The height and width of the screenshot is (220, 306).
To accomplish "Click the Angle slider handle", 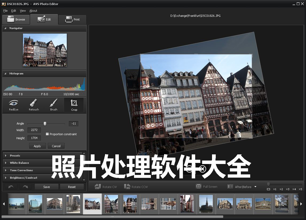I will pos(45,123).
